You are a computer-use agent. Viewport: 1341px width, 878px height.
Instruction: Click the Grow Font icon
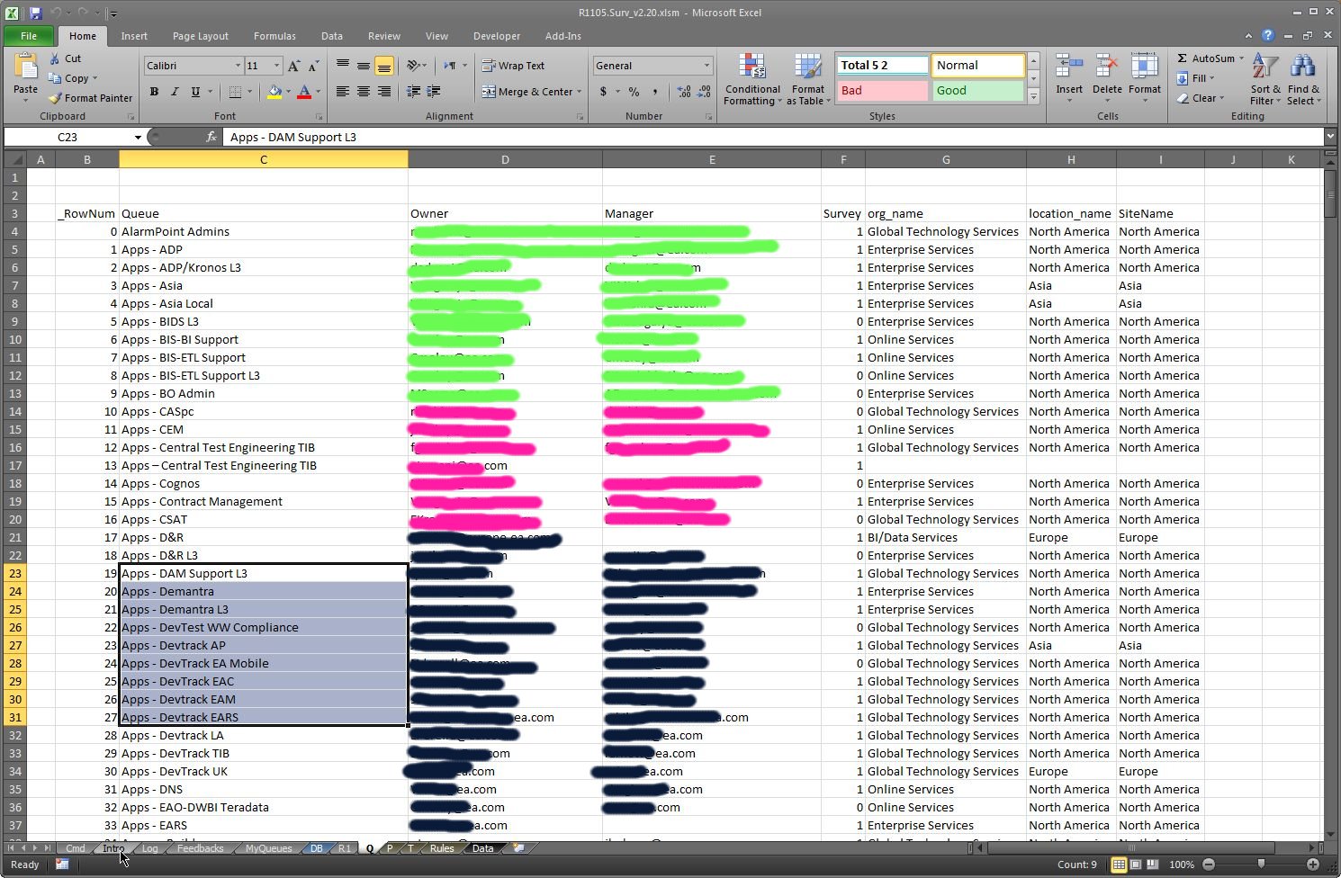293,66
